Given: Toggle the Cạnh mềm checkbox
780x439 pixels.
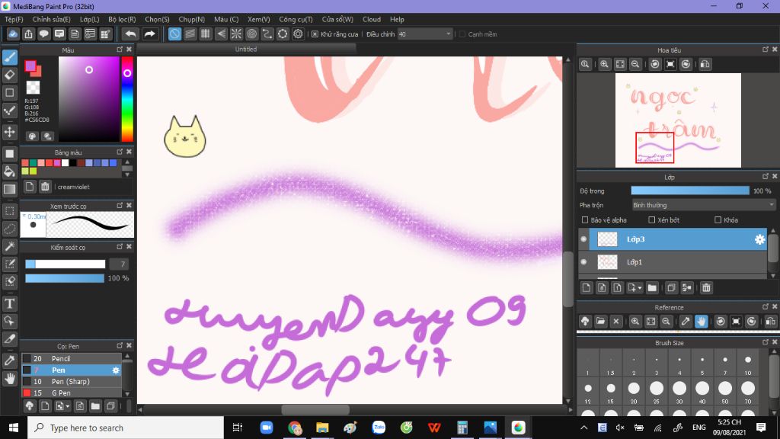Looking at the screenshot, I should click(462, 34).
